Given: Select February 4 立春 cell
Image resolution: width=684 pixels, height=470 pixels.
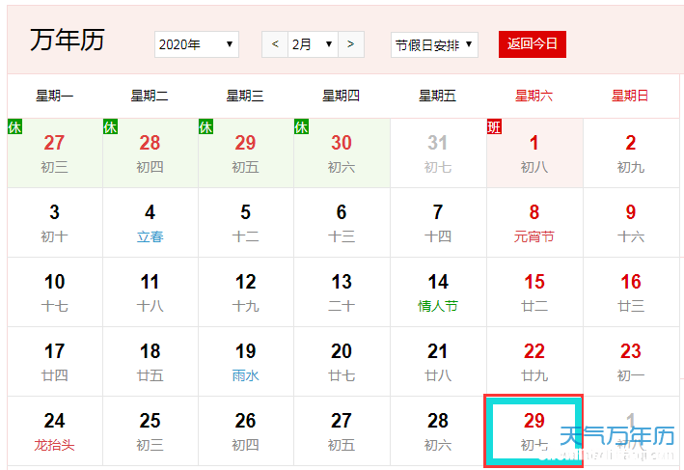Looking at the screenshot, I should pyautogui.click(x=150, y=223).
